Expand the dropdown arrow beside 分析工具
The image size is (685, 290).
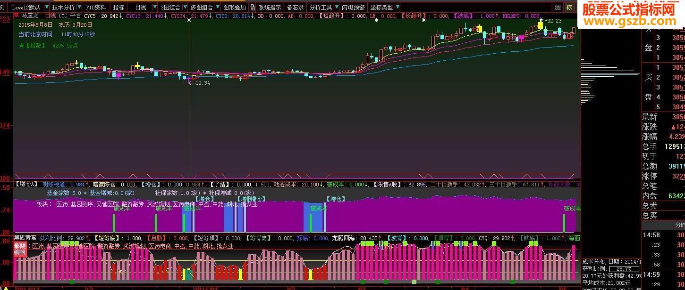(337, 8)
